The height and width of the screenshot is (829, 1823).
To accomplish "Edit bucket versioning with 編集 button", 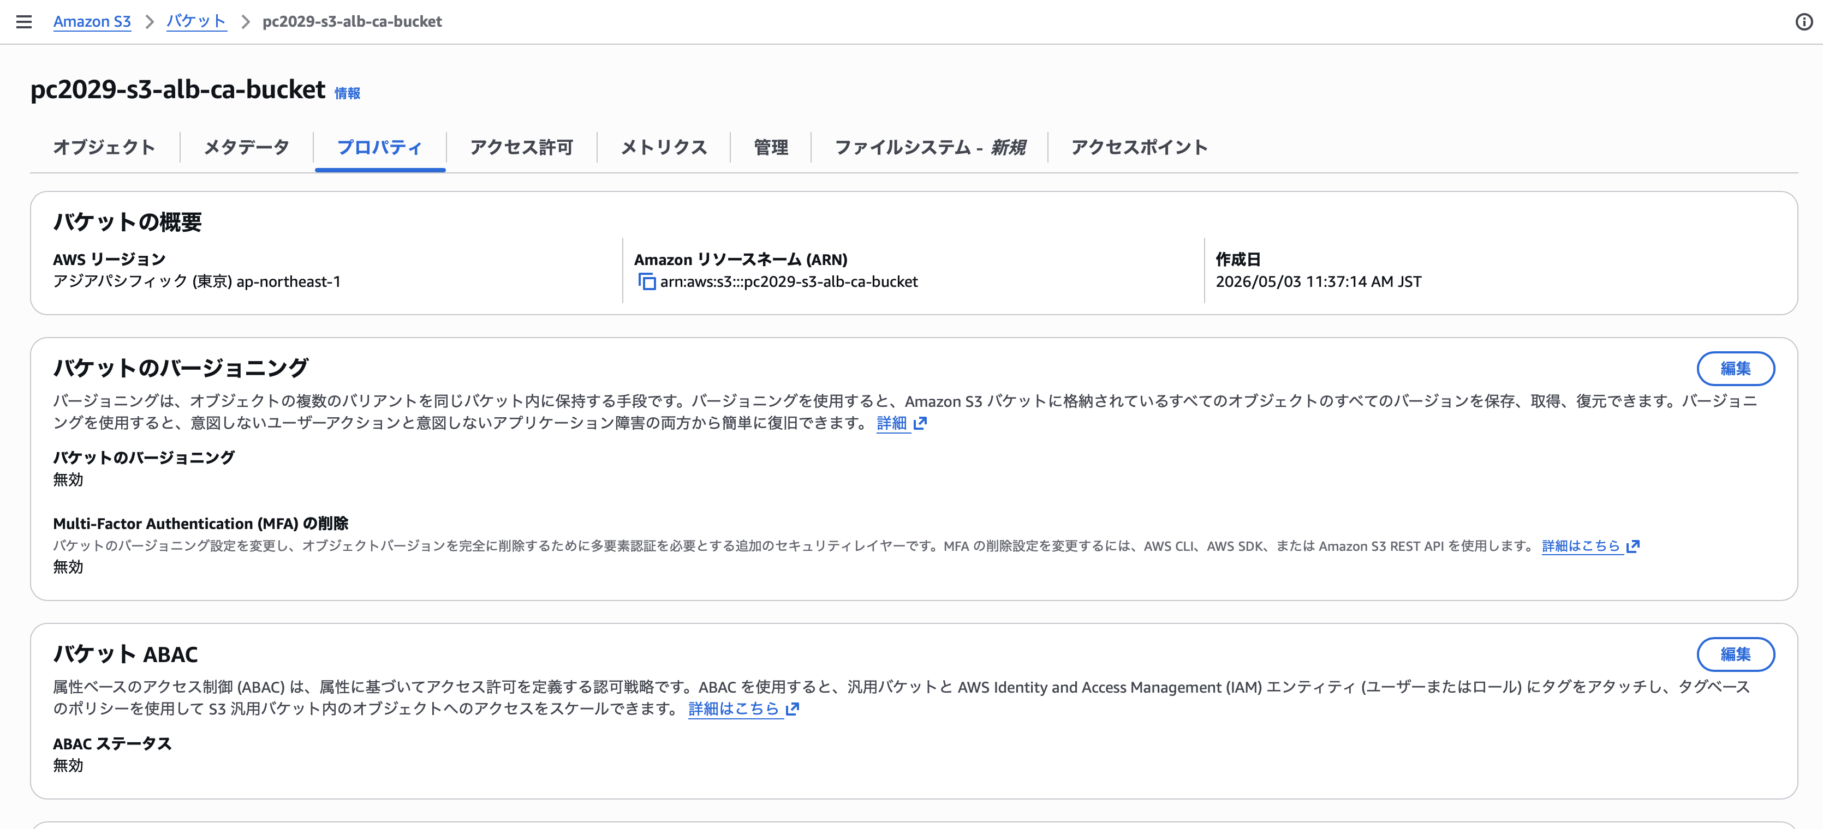I will pos(1735,369).
